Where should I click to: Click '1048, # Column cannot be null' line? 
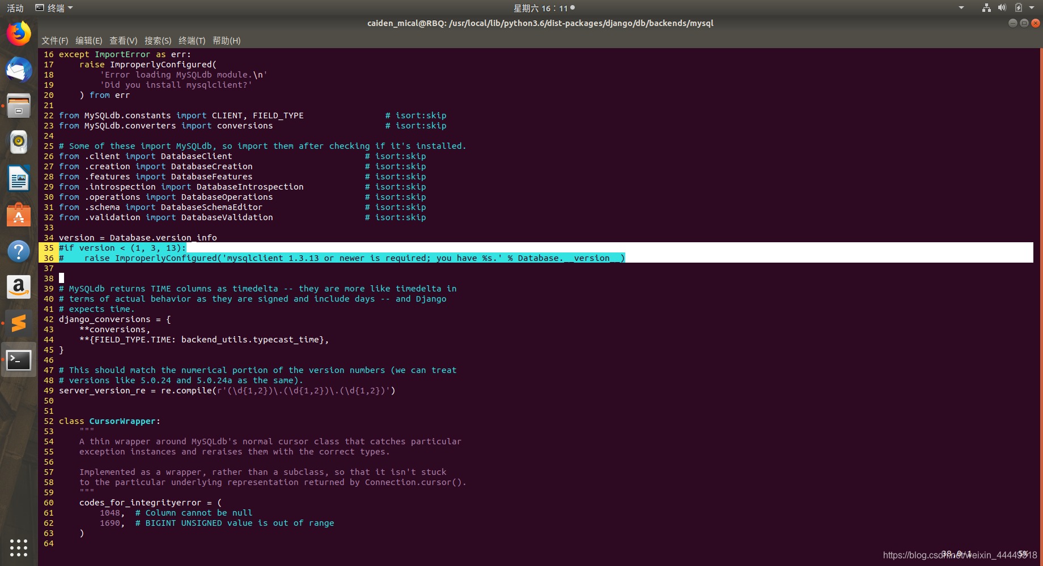[176, 513]
